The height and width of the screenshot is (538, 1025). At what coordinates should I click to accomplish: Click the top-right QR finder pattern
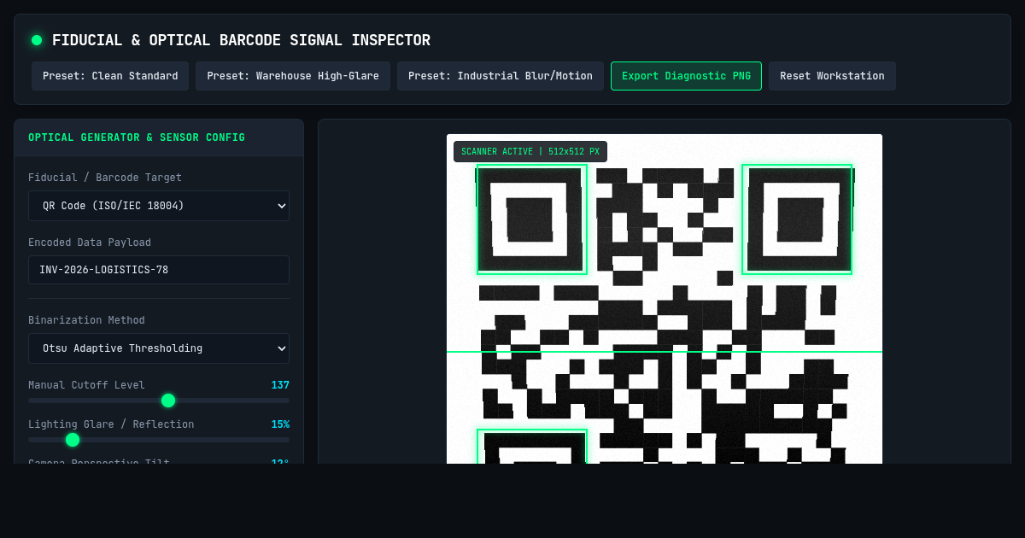pos(797,219)
